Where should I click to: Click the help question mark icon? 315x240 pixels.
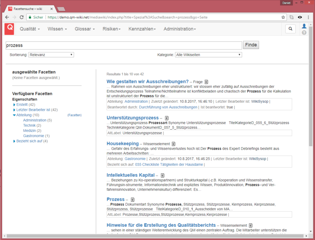tap(304, 33)
